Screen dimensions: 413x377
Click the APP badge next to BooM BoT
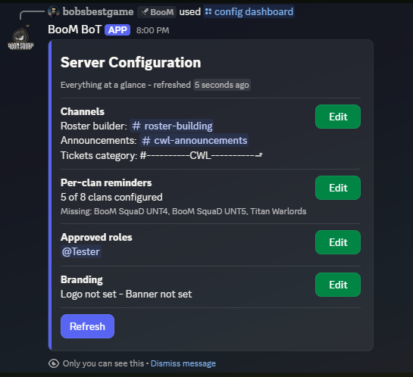[x=117, y=30]
